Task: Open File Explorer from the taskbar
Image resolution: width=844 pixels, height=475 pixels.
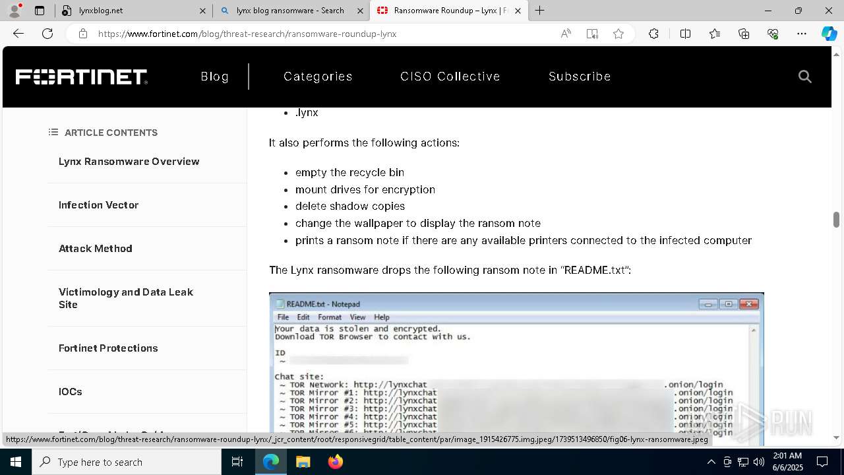Action: [x=303, y=462]
